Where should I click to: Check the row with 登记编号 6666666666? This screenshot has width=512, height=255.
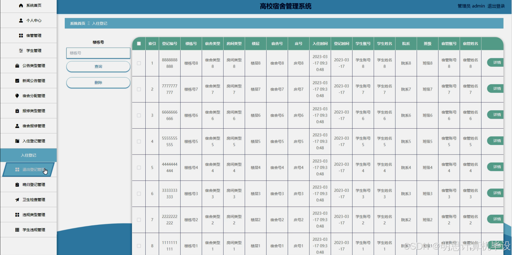(x=139, y=115)
